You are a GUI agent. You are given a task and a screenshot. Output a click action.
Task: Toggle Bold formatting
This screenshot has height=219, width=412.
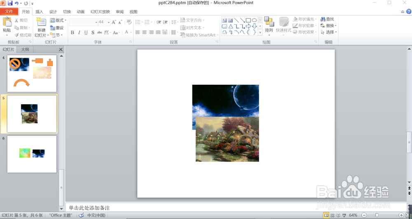[x=72, y=33]
